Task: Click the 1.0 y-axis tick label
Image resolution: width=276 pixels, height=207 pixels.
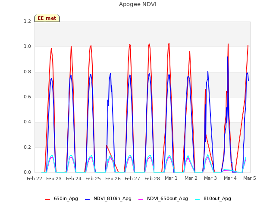Action: click(x=27, y=47)
